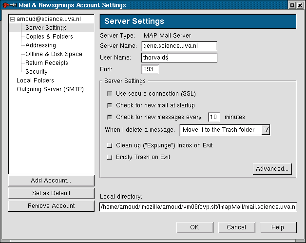The image size is (306, 243).
Task: Click the Advanced... button
Action: pos(272,169)
